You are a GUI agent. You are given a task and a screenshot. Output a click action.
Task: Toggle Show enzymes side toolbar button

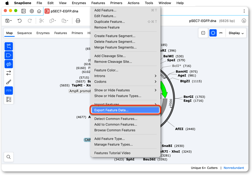(9, 47)
